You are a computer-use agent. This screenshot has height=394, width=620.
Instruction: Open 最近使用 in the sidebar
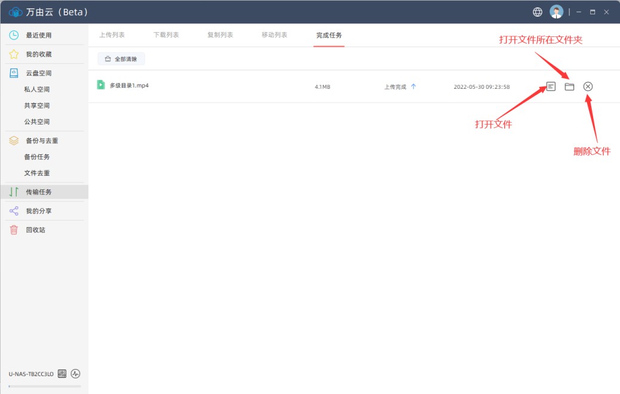(x=38, y=35)
